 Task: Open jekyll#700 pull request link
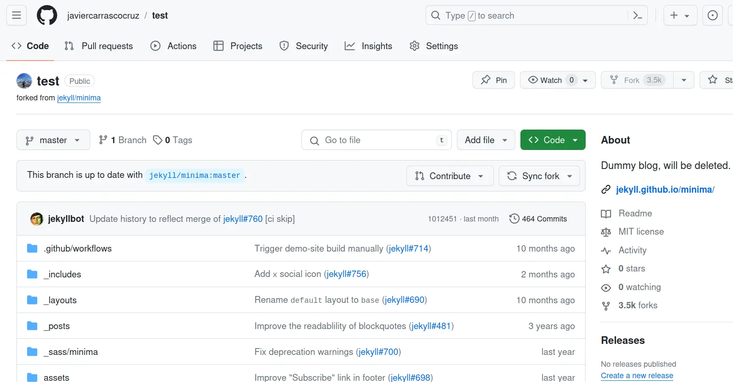coord(379,352)
